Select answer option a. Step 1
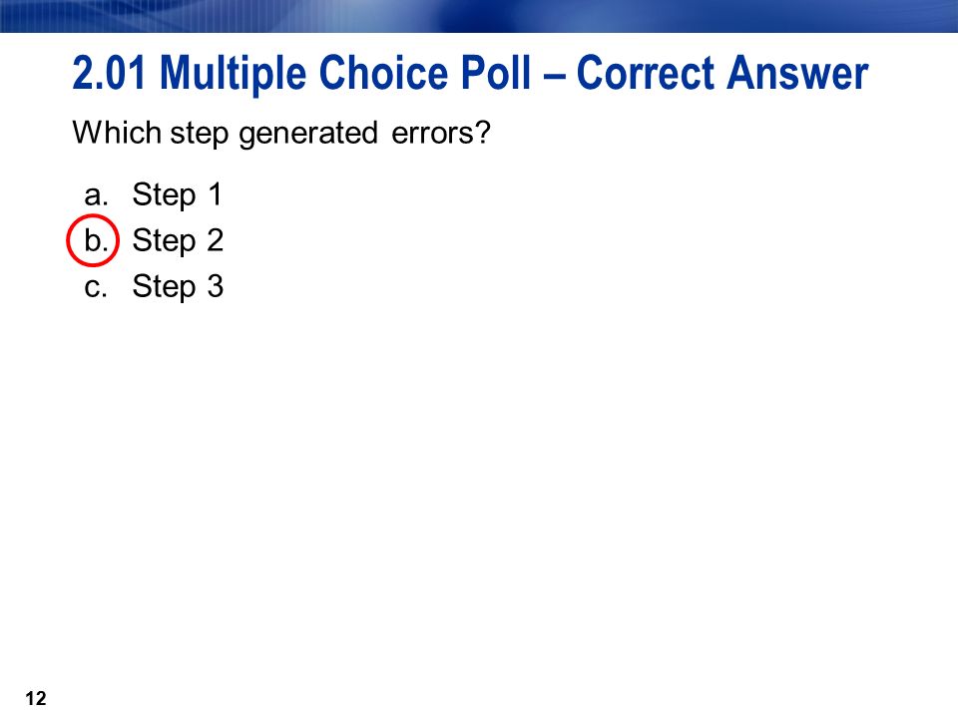The width and height of the screenshot is (958, 718). [153, 194]
